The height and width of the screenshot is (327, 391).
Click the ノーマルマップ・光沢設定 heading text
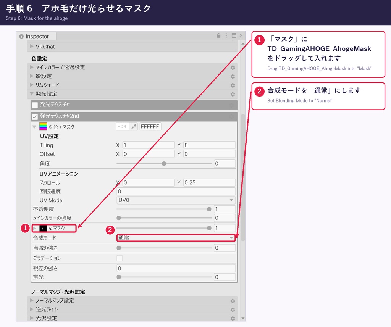58,292
